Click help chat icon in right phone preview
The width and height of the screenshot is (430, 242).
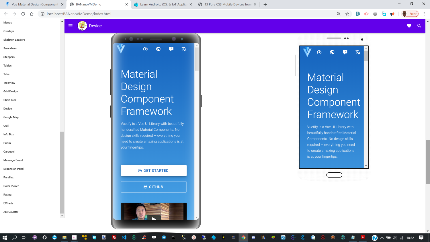pyautogui.click(x=345, y=52)
